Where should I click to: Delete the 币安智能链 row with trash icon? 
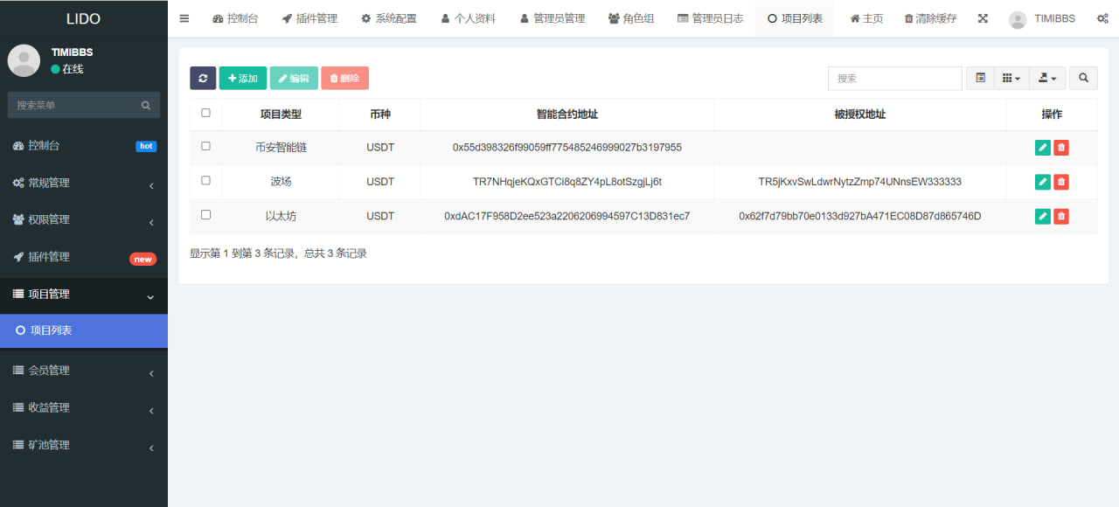point(1061,148)
